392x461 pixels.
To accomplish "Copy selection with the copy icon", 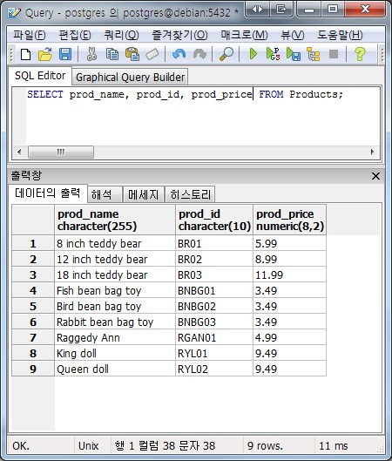I will (112, 54).
